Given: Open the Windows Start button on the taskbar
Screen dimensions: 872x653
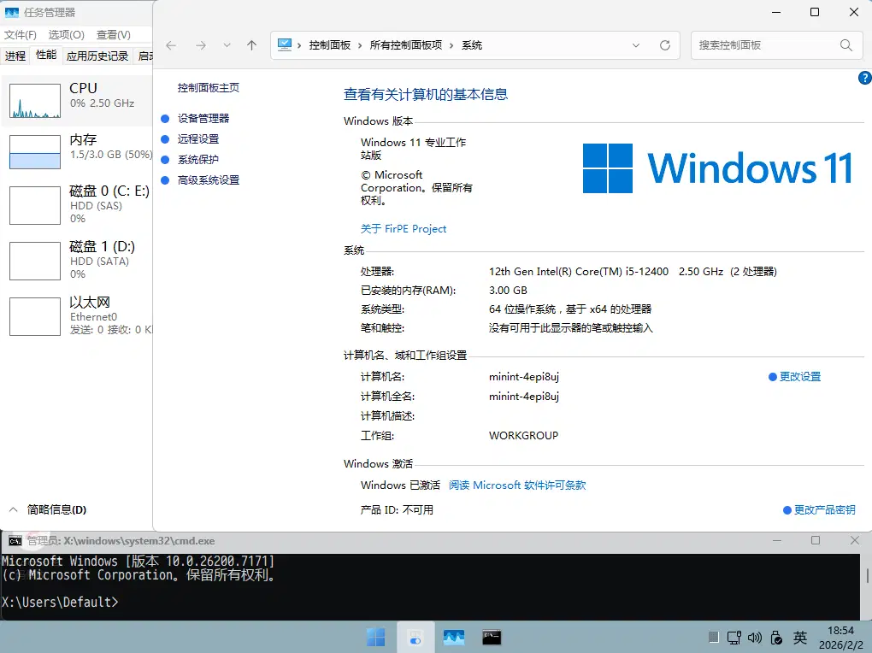Looking at the screenshot, I should [376, 638].
